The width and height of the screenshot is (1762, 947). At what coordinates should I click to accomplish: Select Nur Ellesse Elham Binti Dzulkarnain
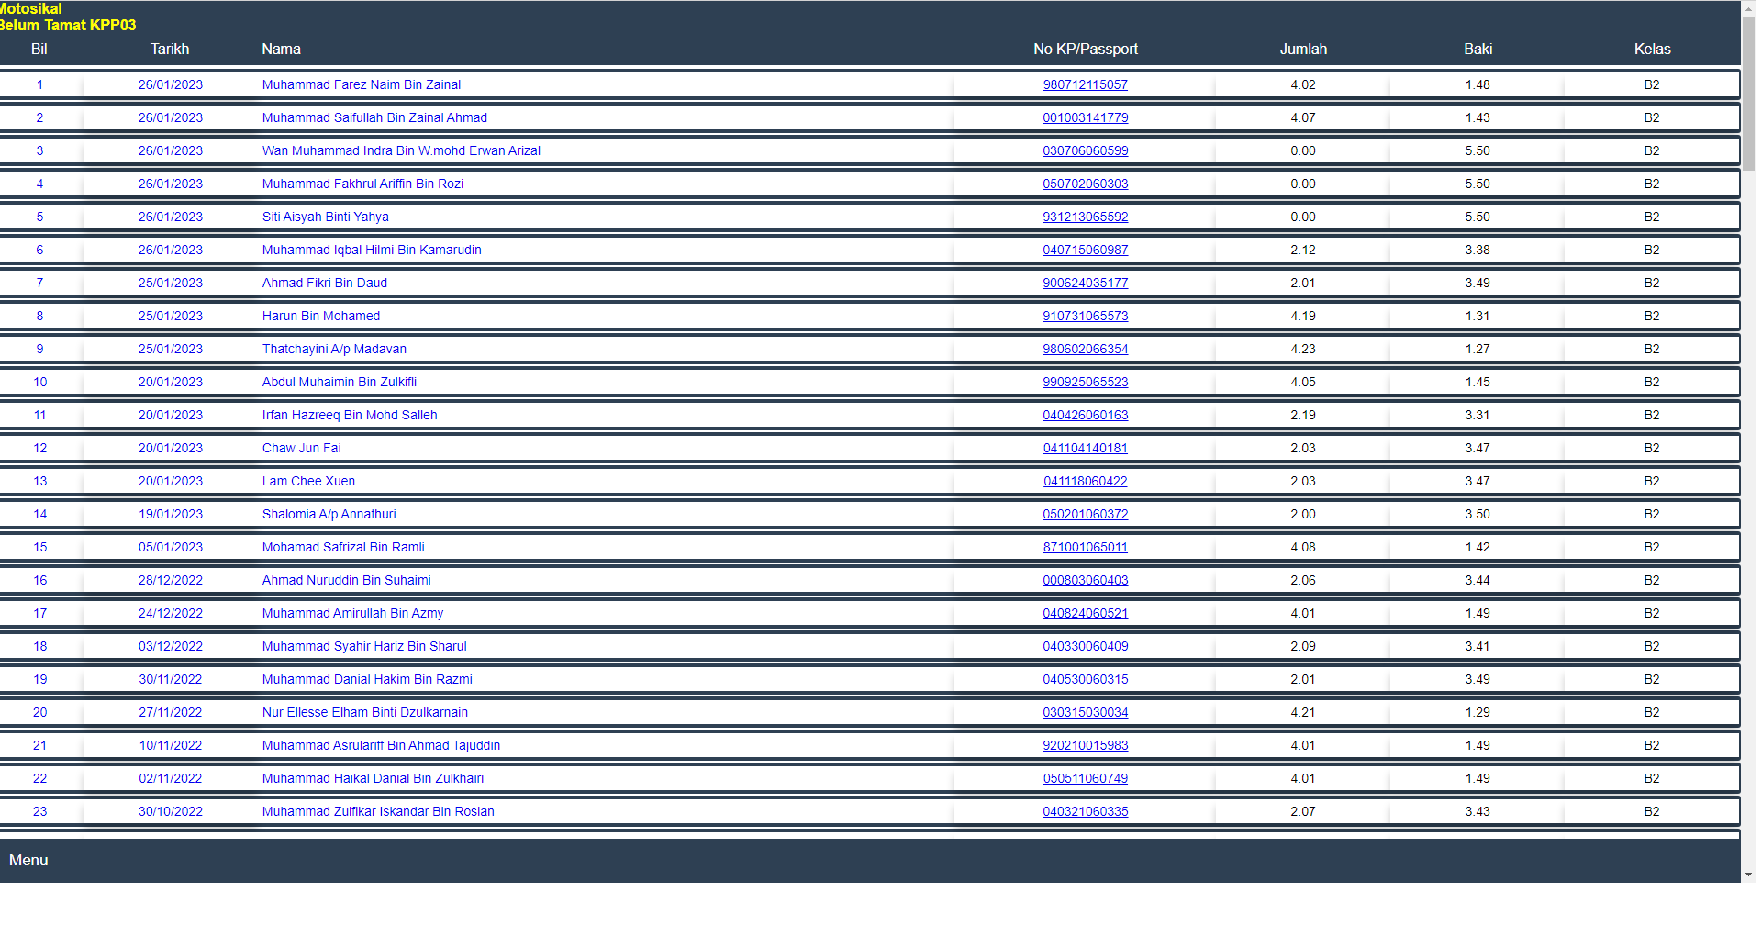[364, 712]
